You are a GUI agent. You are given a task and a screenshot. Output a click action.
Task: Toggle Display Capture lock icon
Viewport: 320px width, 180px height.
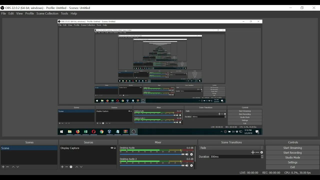tap(115, 148)
